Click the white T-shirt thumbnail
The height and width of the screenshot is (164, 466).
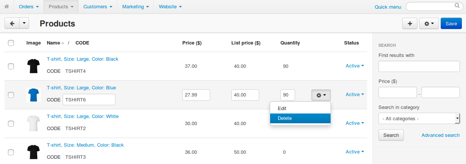pos(33,124)
